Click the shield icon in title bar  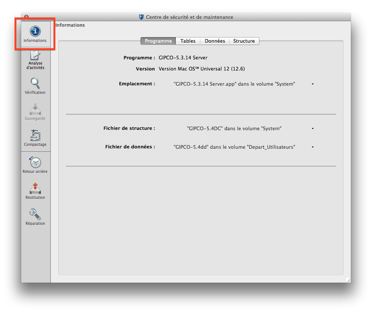[x=141, y=17]
